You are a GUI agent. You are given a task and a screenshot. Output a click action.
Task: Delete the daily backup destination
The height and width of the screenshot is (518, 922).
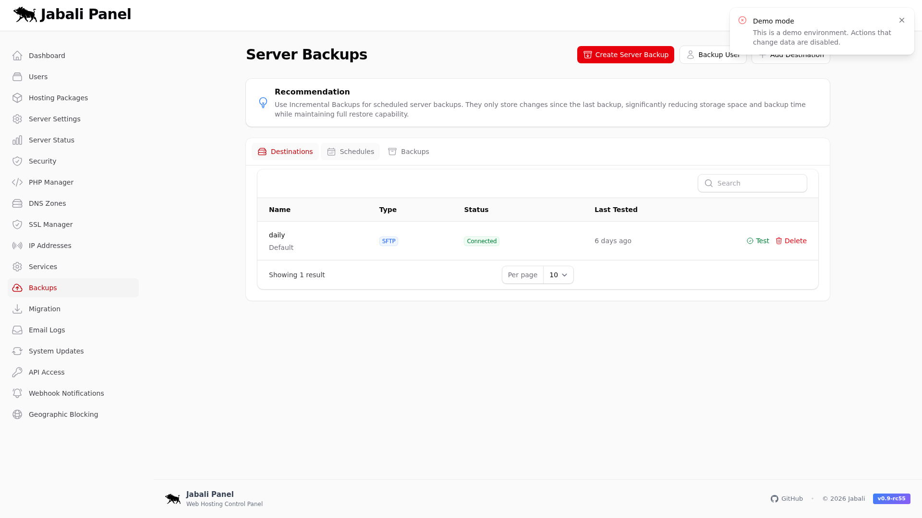point(791,241)
